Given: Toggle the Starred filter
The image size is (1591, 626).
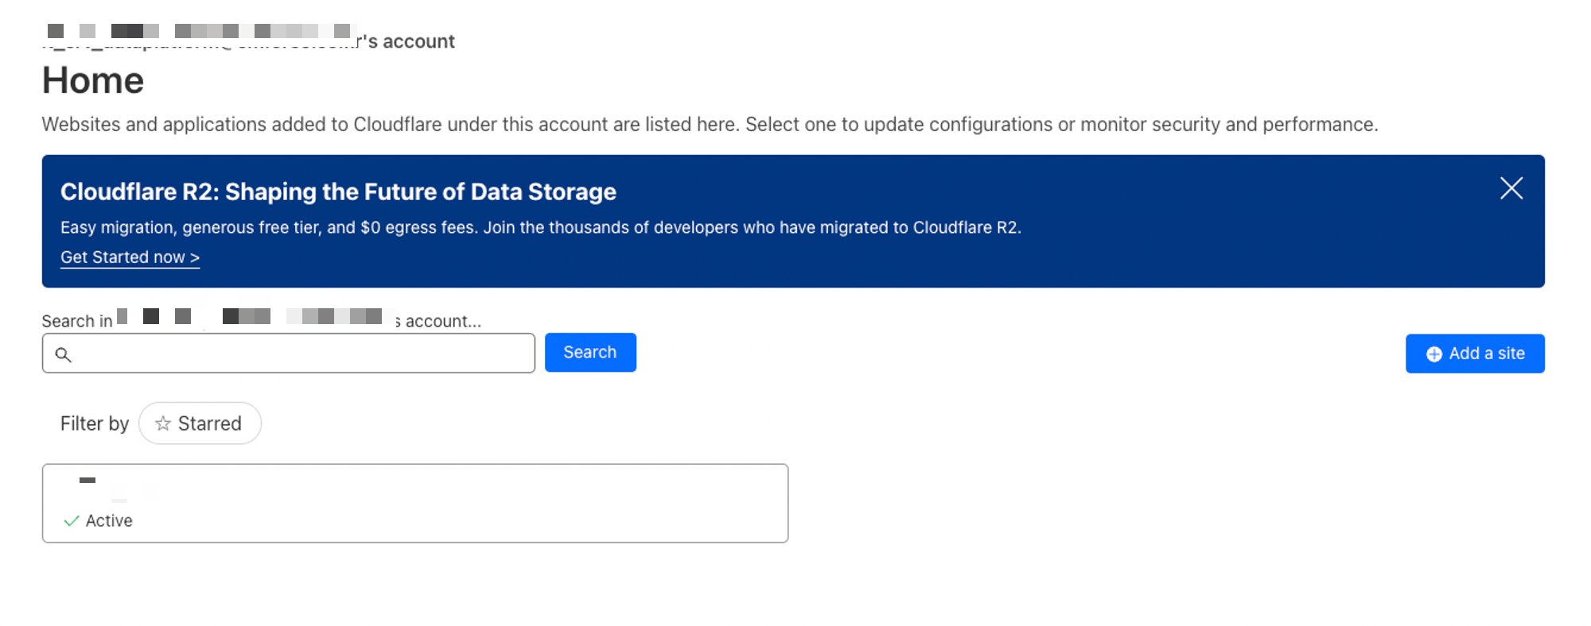Looking at the screenshot, I should pos(200,423).
